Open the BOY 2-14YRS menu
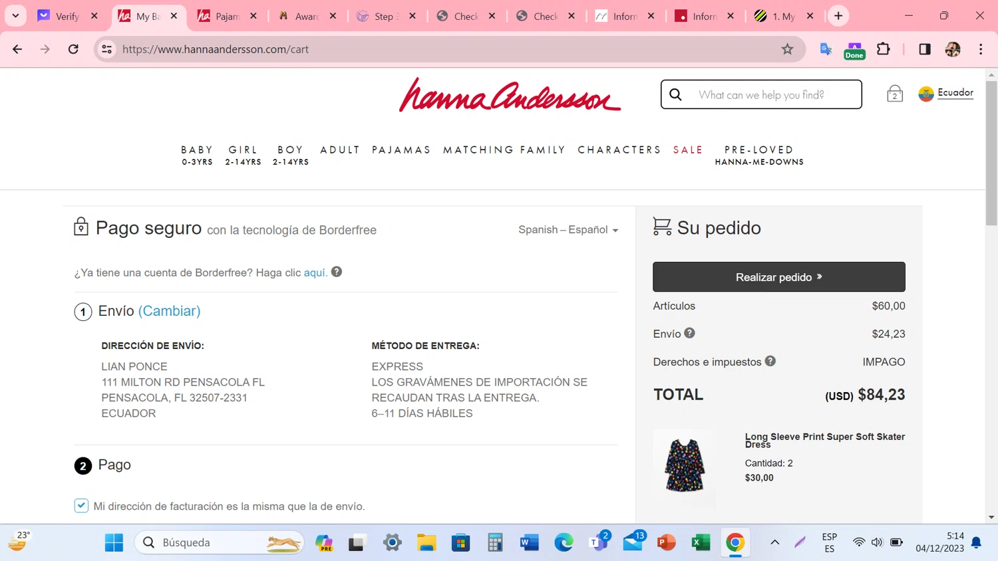 (x=291, y=155)
